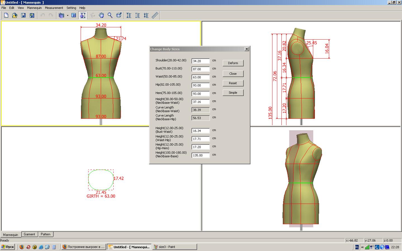Click the Waist value input field
The image size is (402, 251).
(x=200, y=77)
